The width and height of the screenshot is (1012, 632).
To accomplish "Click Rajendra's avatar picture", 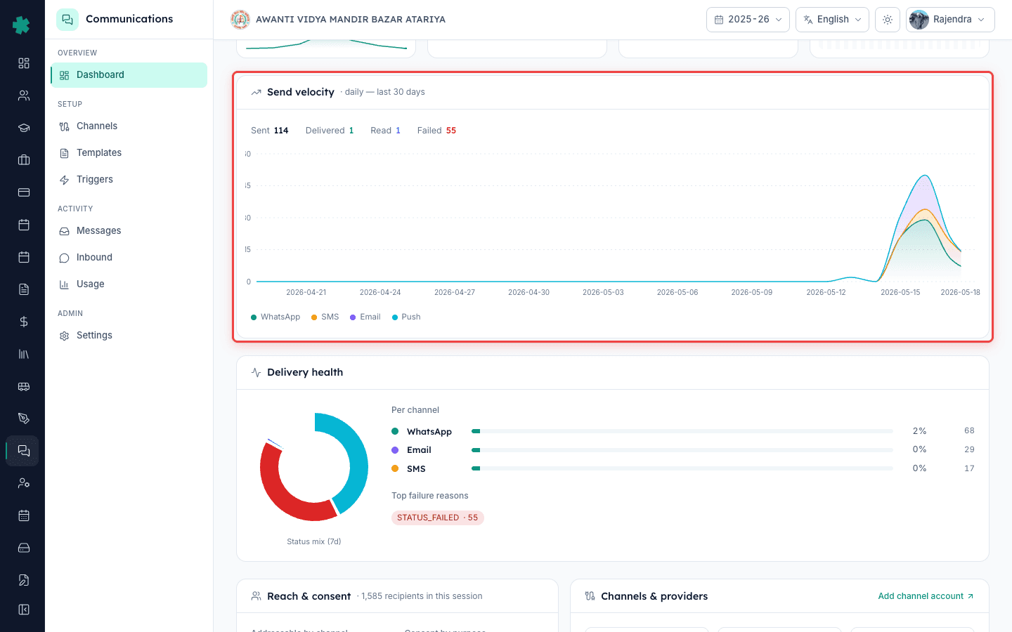I will (x=919, y=20).
